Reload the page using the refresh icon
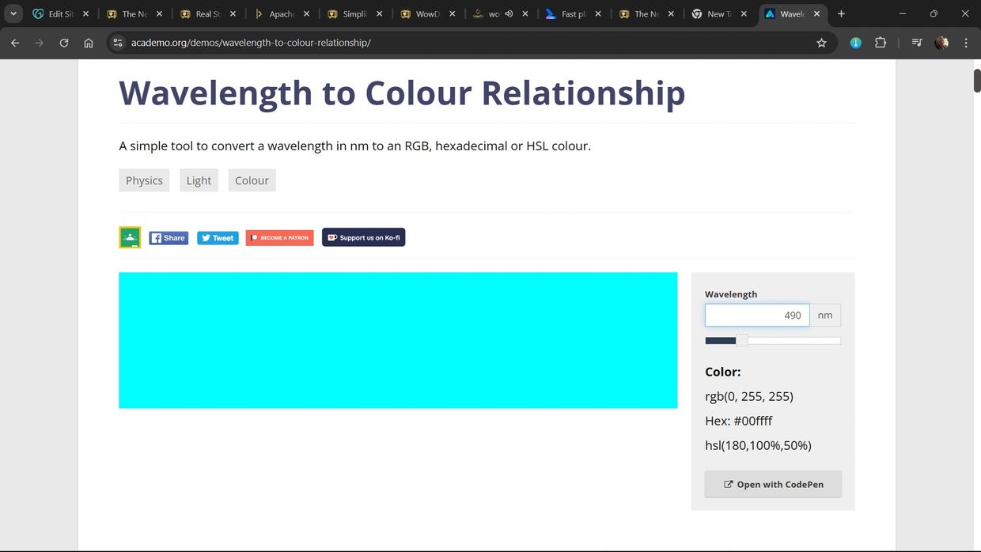Screen dimensions: 981x552 coord(64,43)
